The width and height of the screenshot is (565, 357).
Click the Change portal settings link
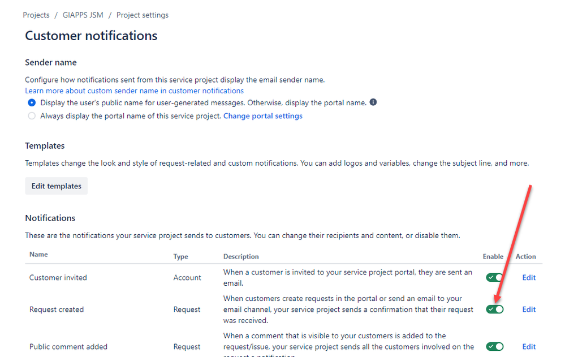click(263, 116)
